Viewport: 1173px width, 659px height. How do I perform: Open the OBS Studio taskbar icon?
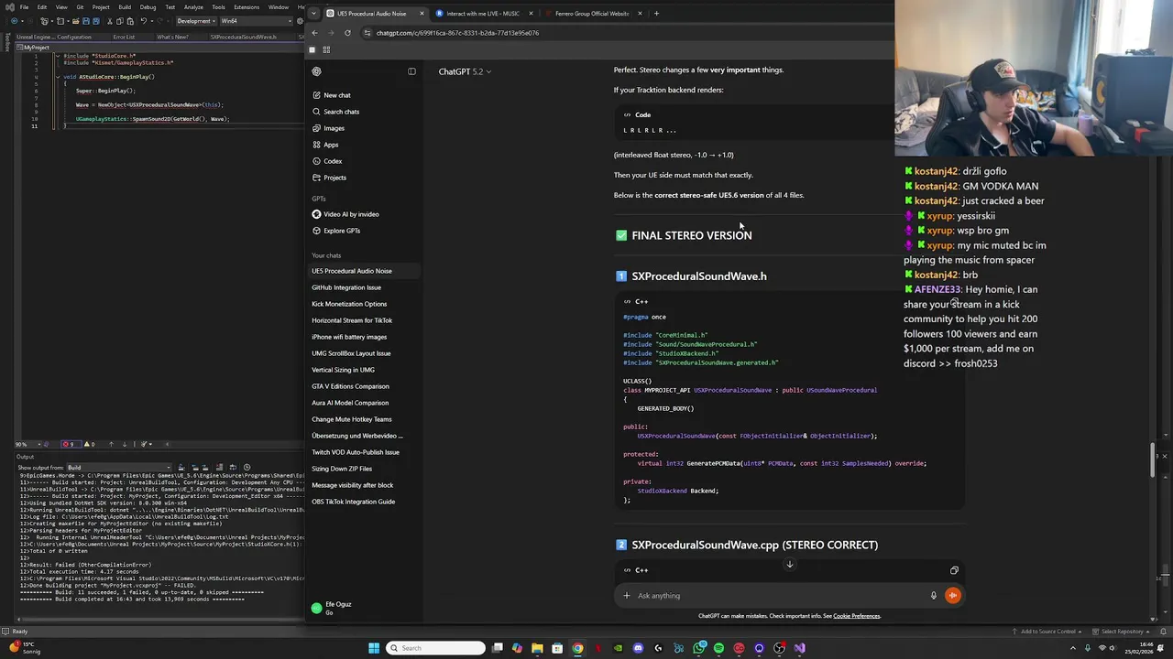coord(779,648)
